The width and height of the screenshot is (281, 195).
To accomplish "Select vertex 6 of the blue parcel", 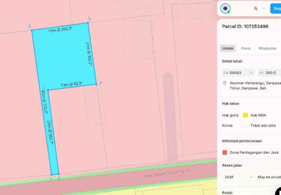I will click(x=32, y=30).
